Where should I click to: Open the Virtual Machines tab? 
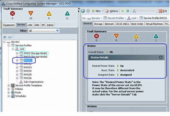(154, 24)
